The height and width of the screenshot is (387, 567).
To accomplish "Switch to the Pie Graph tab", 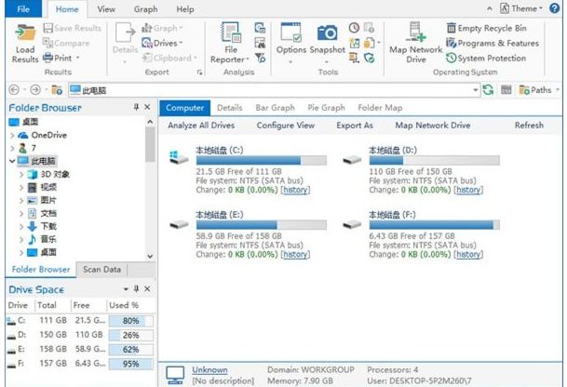I will [326, 108].
